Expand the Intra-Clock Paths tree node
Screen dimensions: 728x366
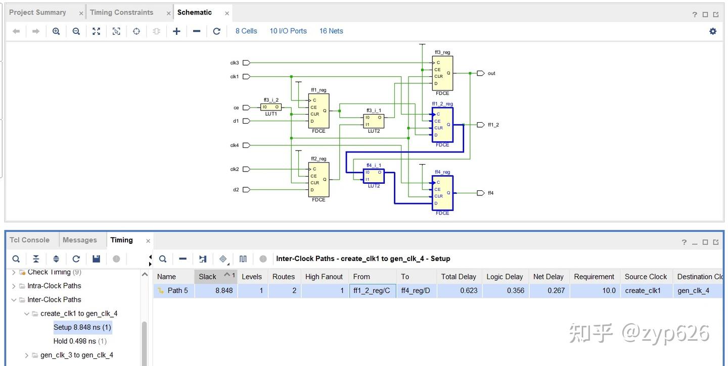14,286
